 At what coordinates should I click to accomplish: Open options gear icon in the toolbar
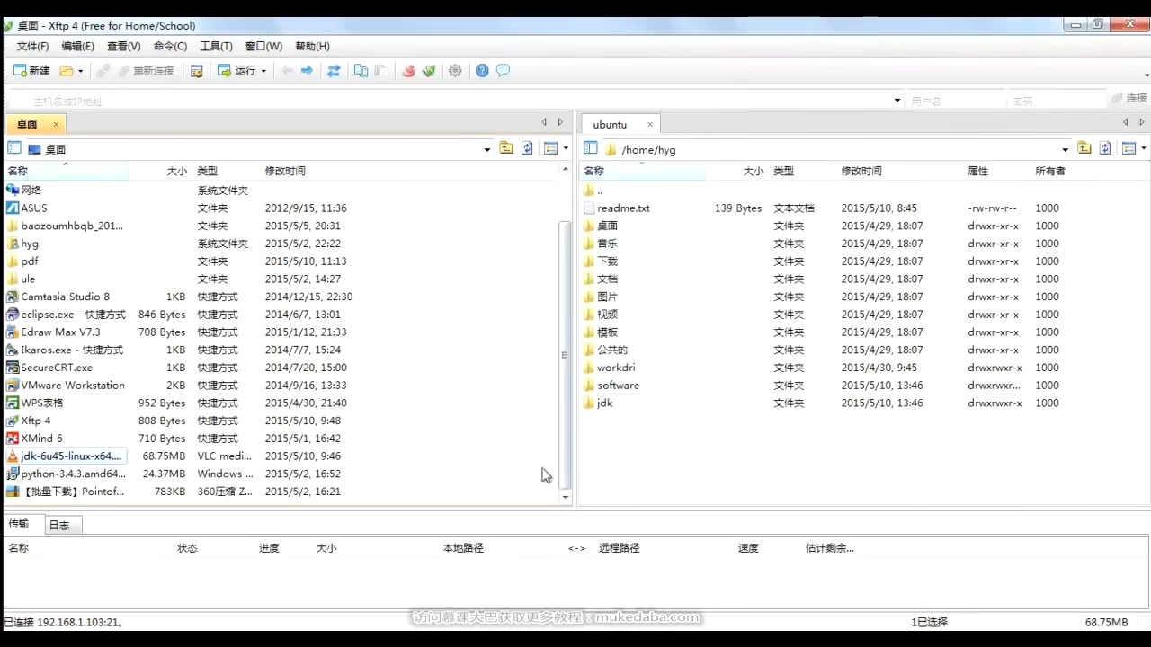pos(455,71)
